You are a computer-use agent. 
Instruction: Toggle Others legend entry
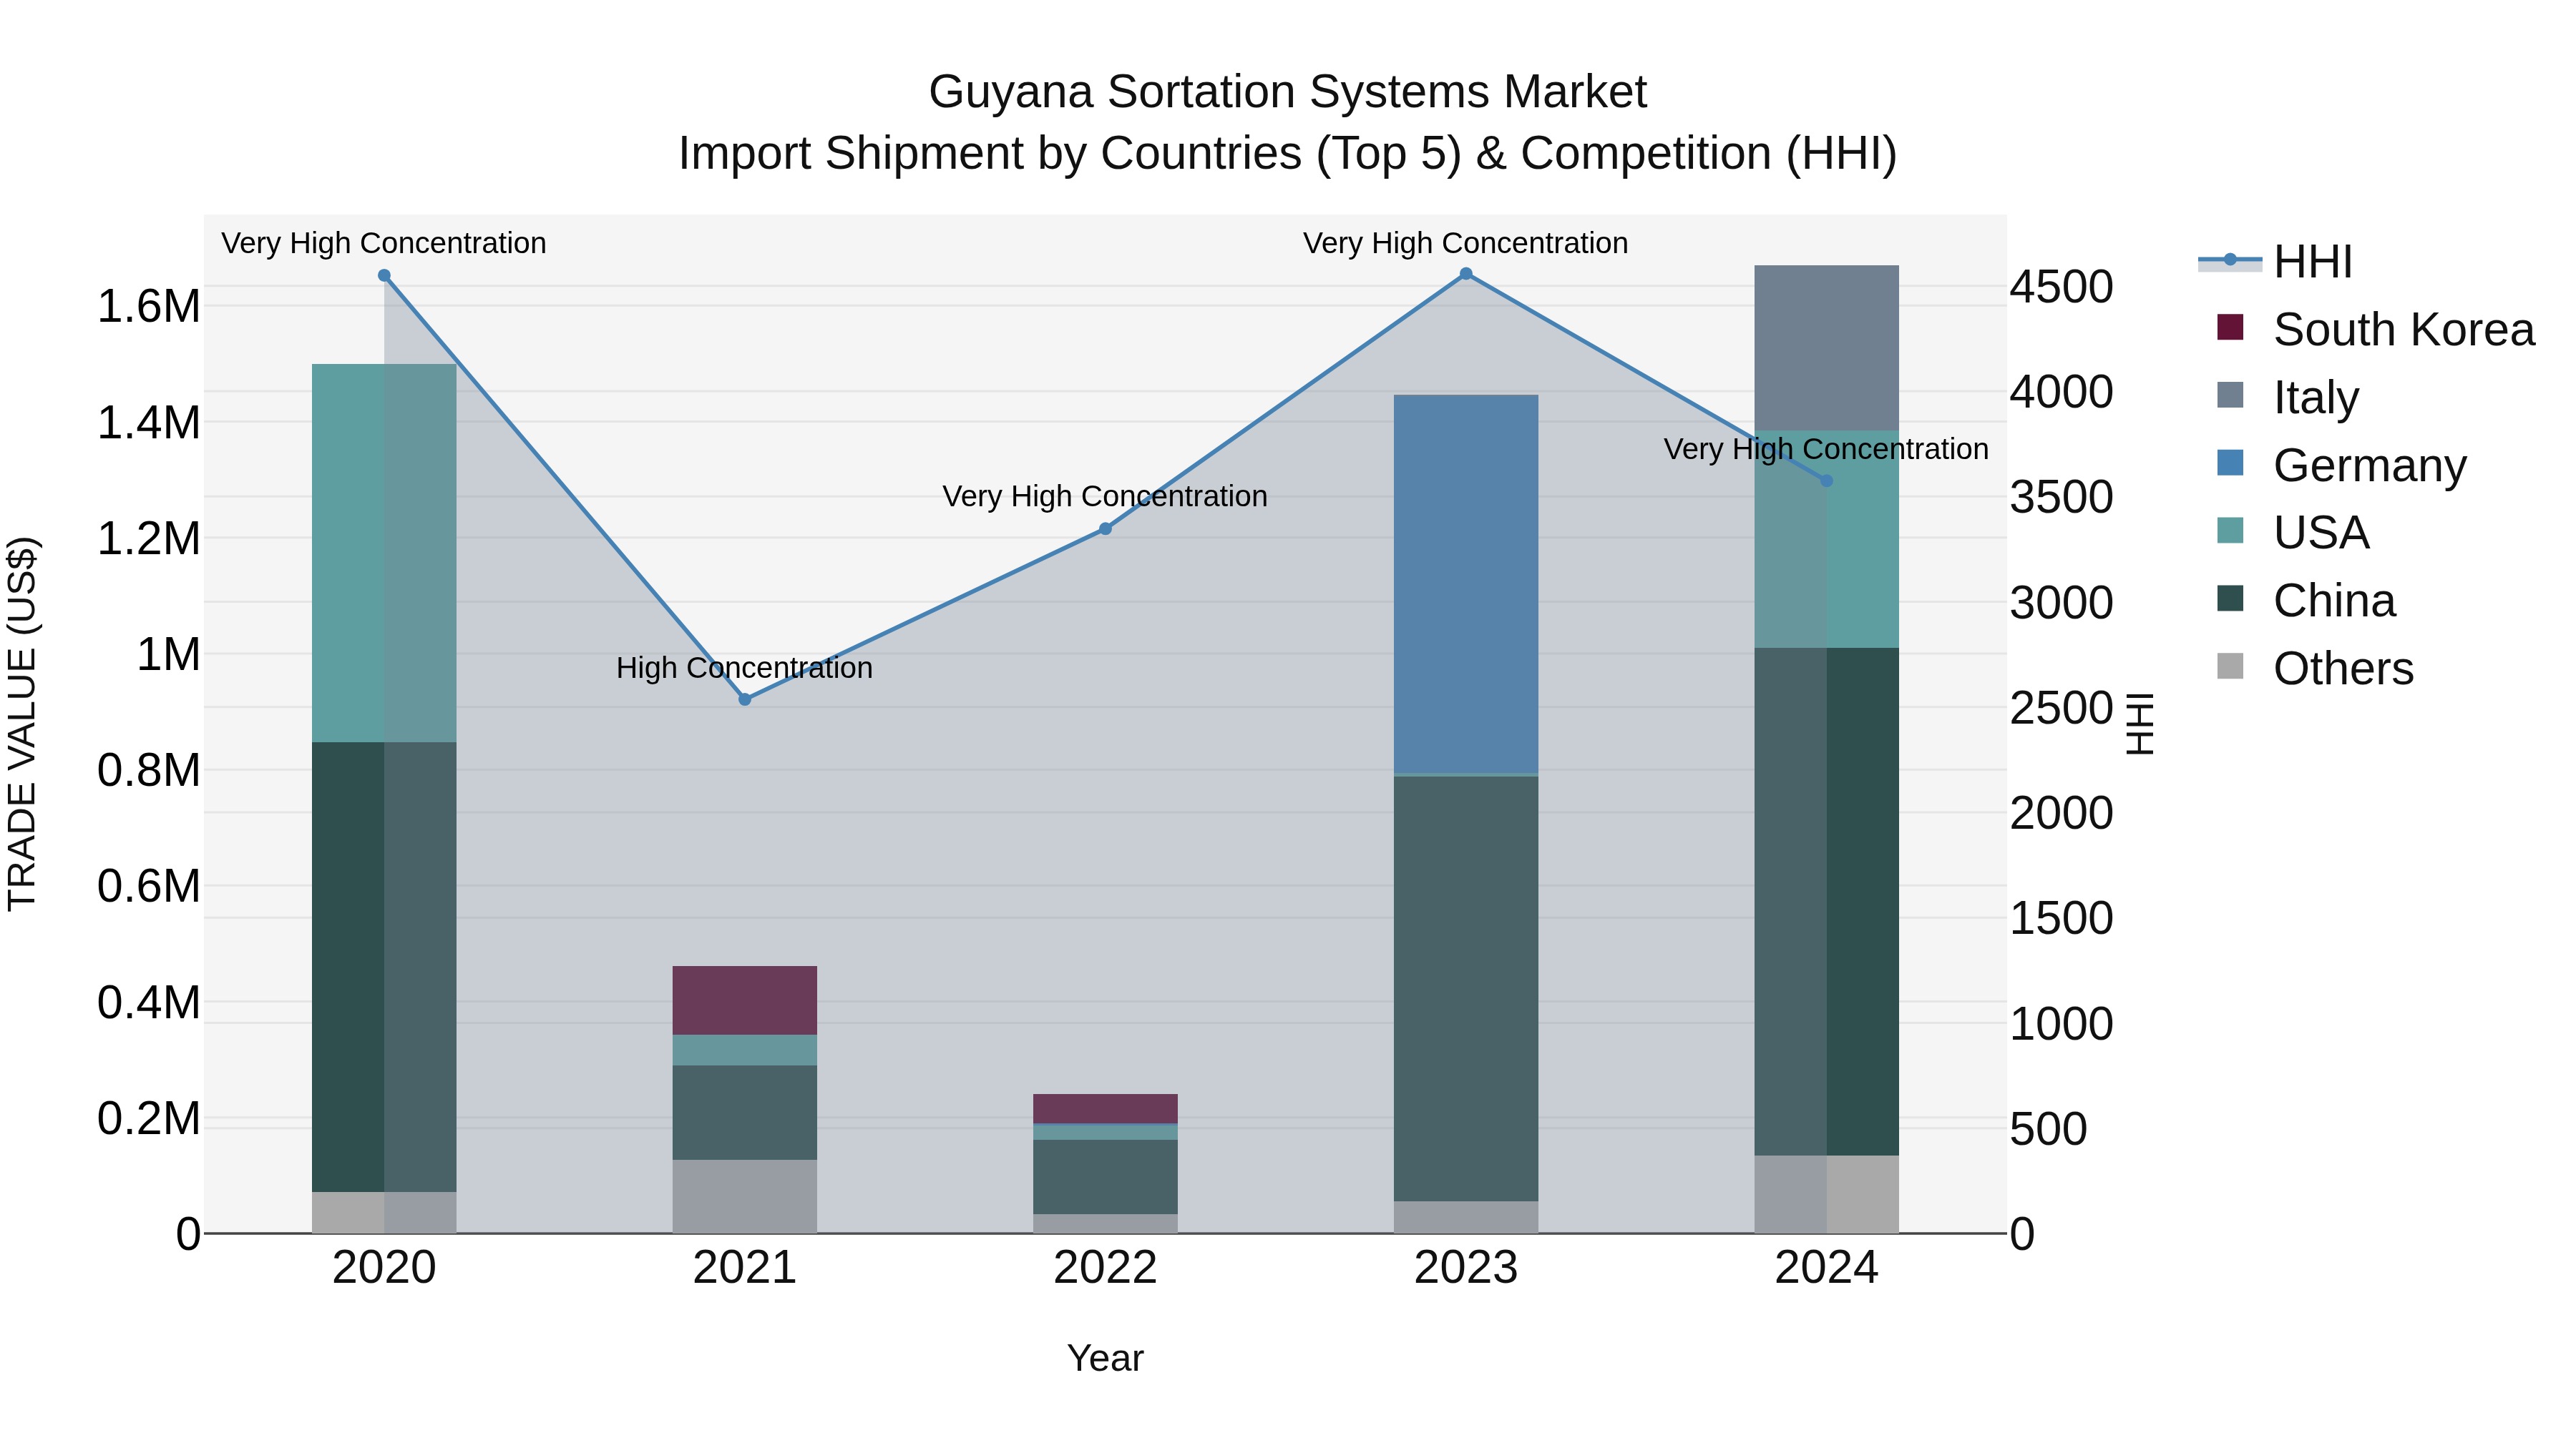2315,668
